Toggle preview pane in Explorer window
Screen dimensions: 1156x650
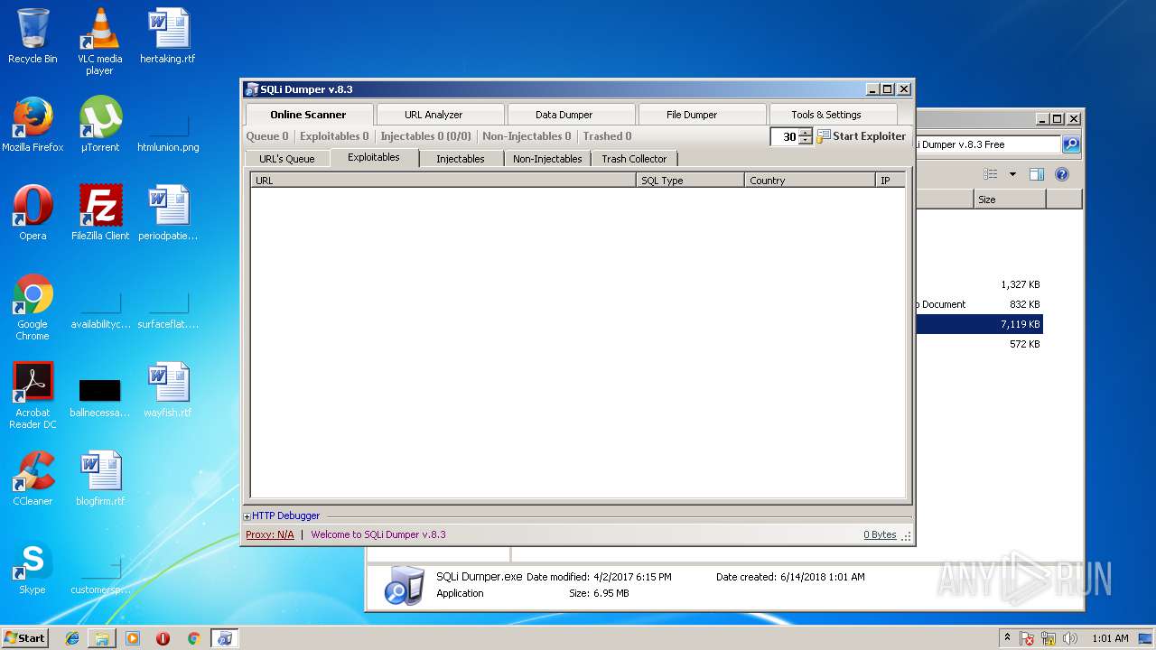1037,174
